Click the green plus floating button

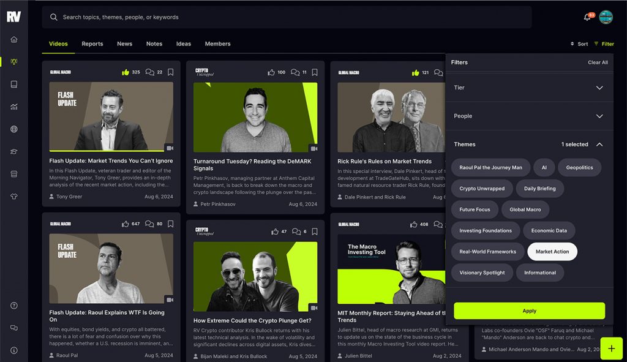[x=611, y=349]
